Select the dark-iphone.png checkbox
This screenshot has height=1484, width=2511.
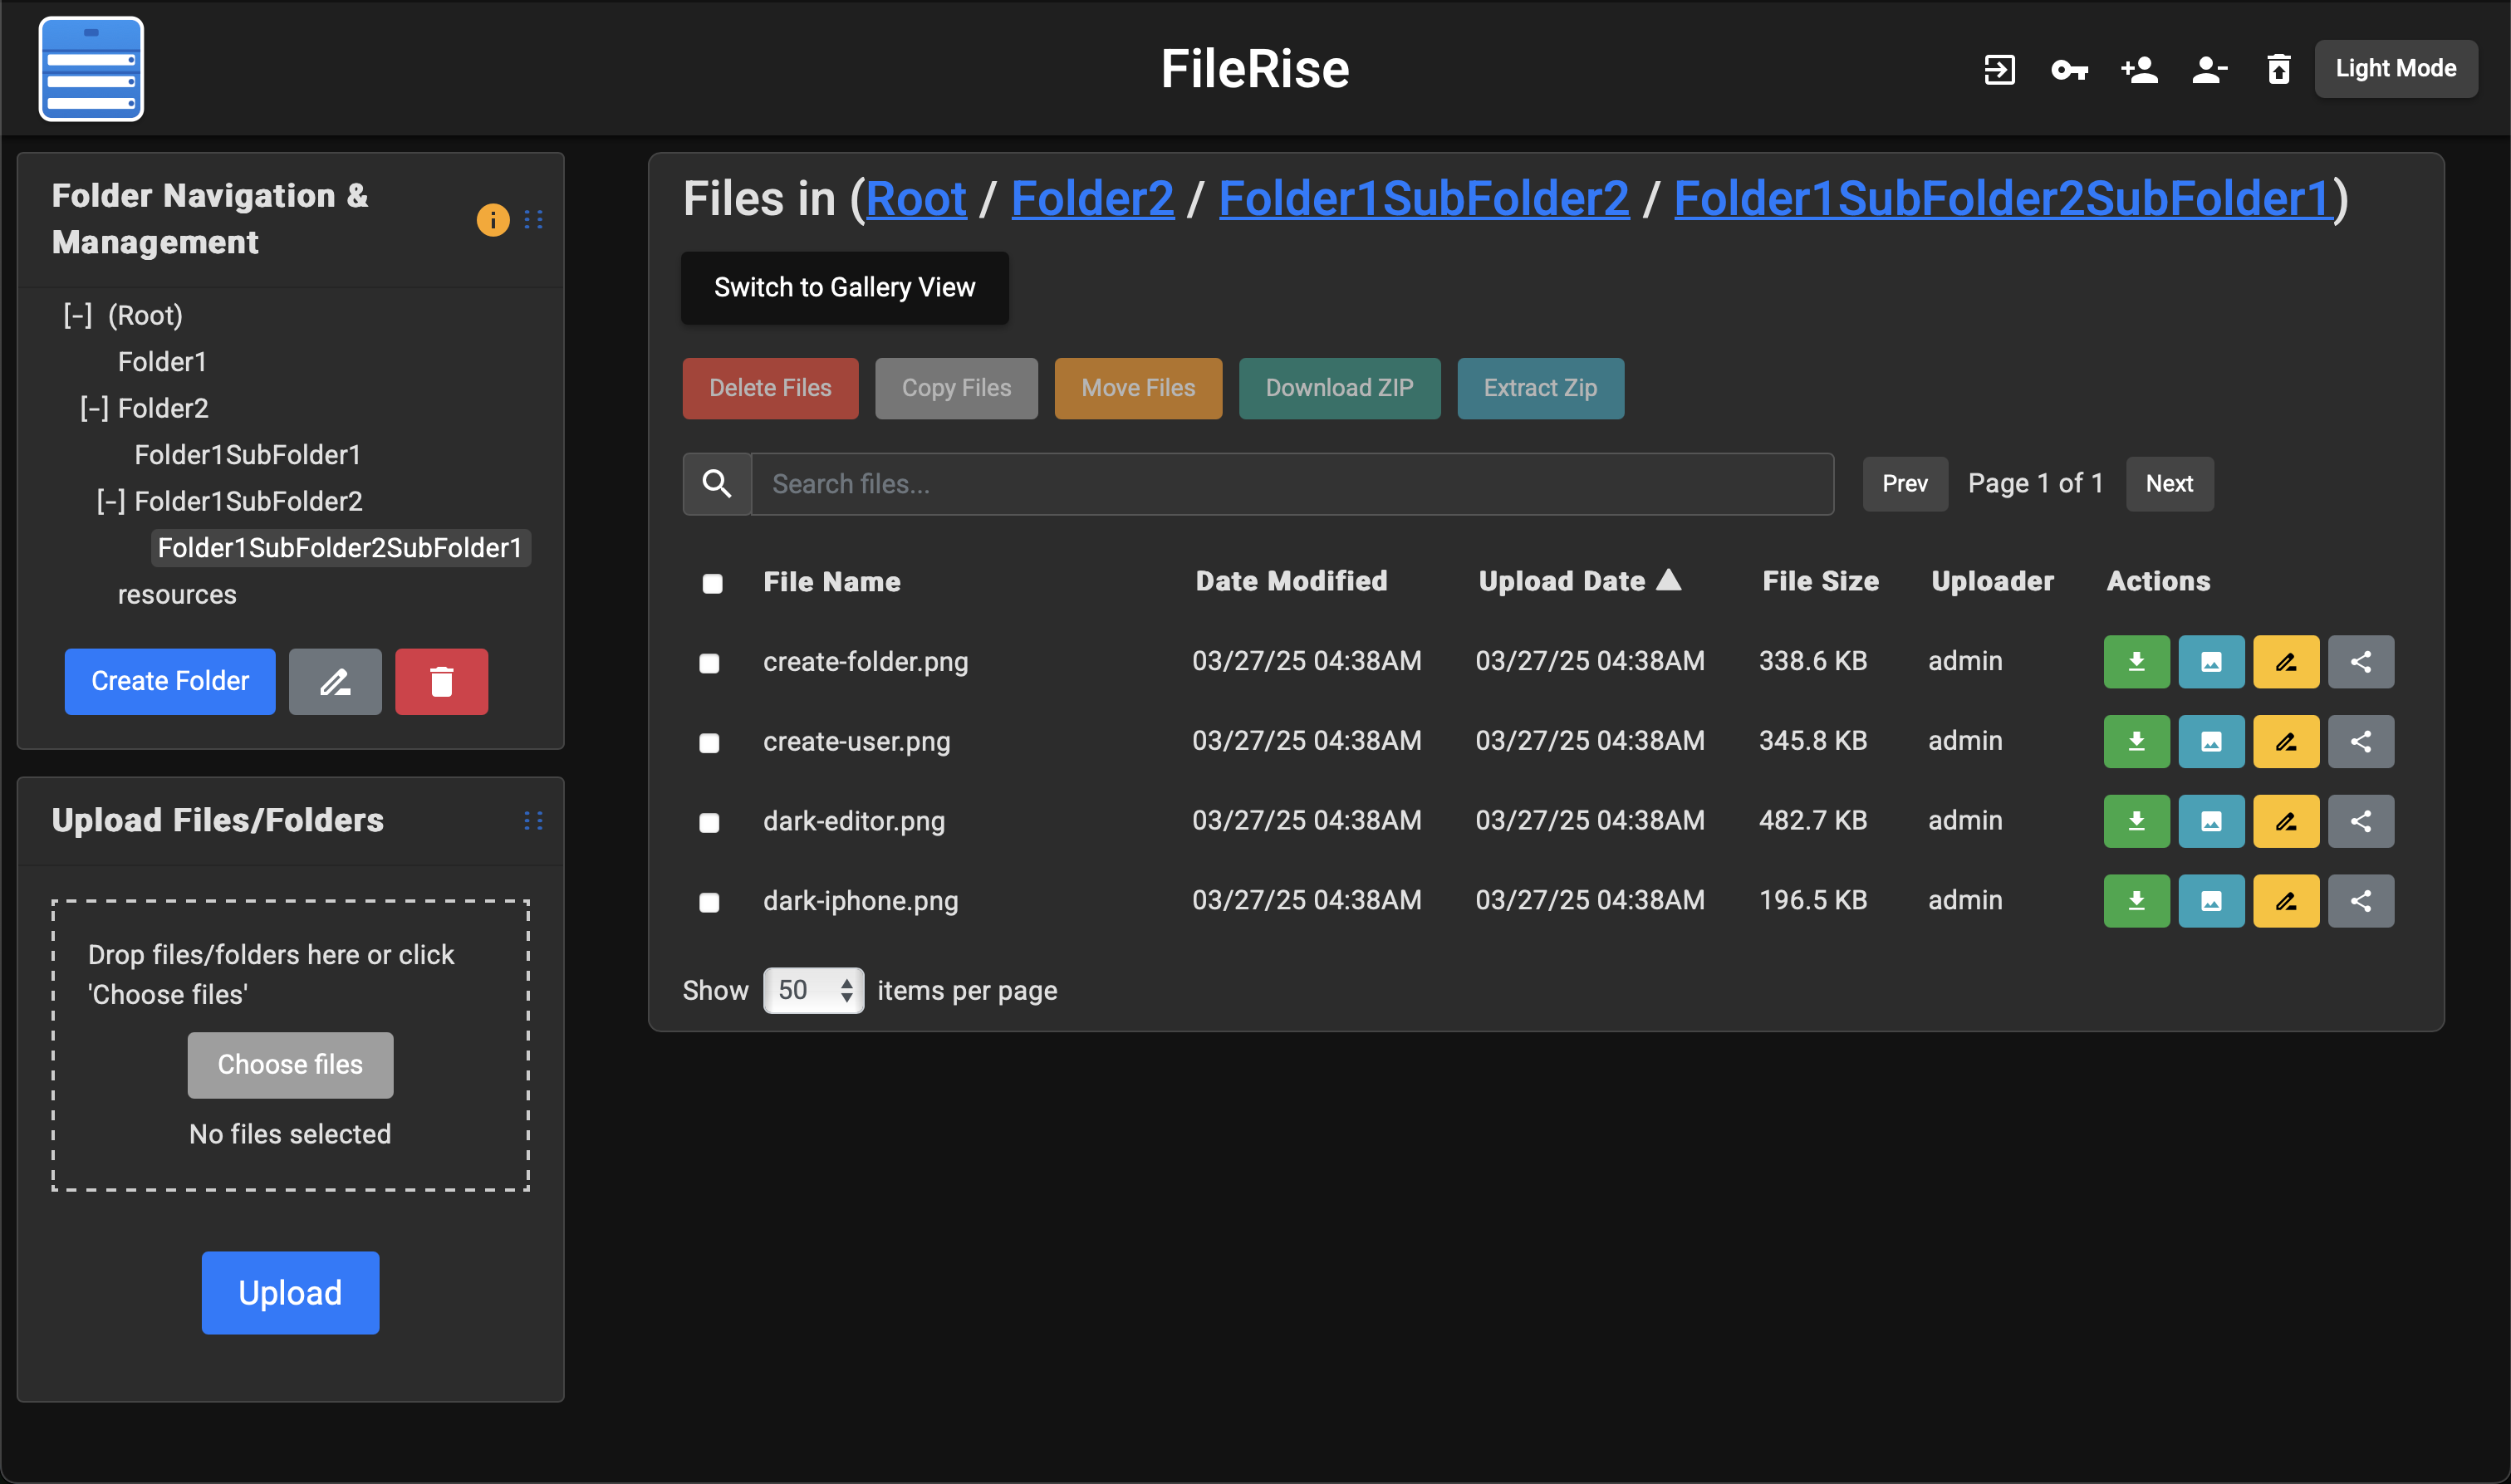point(709,902)
